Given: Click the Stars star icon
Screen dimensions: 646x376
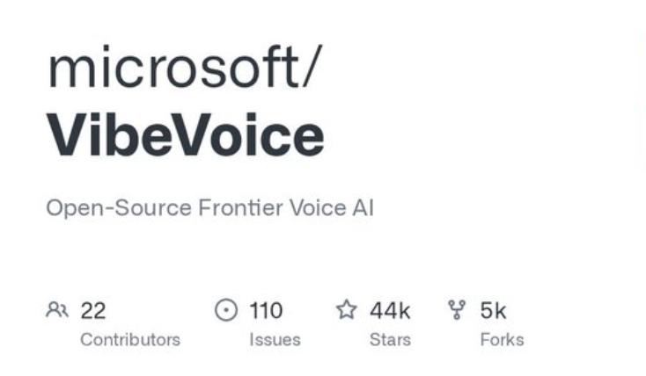Looking at the screenshot, I should pyautogui.click(x=347, y=310).
